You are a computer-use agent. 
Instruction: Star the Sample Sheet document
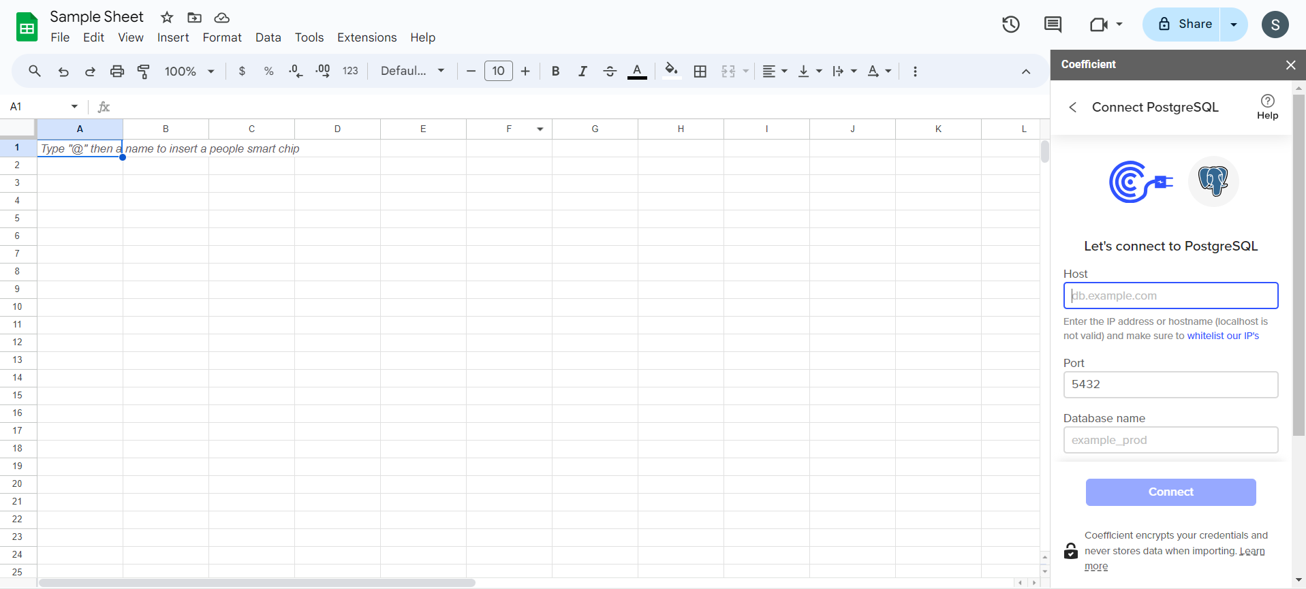(x=167, y=18)
